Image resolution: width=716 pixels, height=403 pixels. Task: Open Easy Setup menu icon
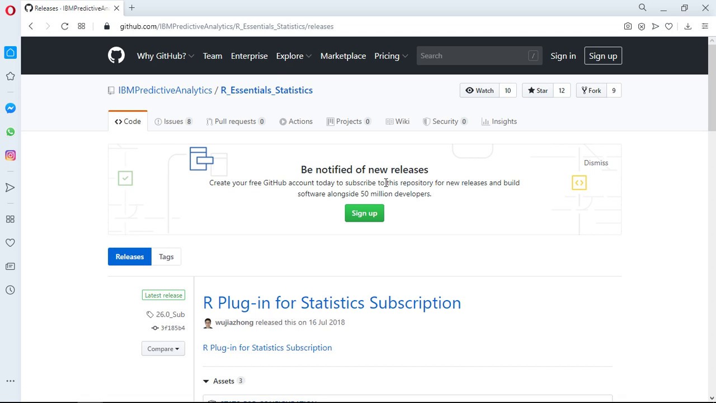click(704, 26)
